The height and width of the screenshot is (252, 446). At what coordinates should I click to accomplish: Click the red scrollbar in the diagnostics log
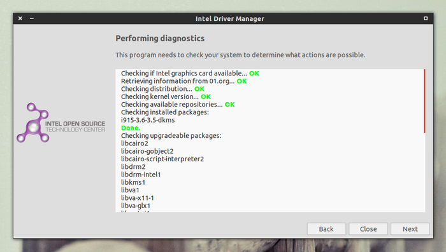(x=424, y=101)
